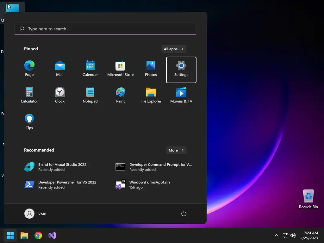
Task: Open the VM6 user account menu
Action: [35, 214]
